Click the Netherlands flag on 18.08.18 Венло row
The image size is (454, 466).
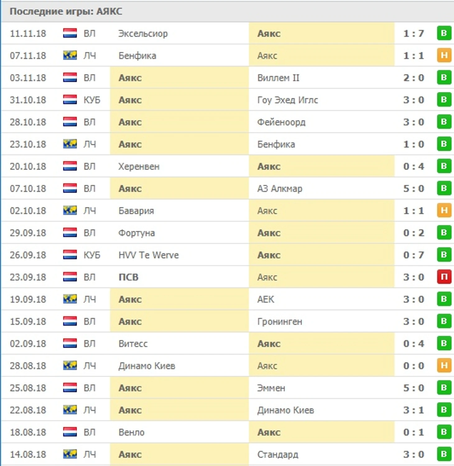tap(70, 432)
